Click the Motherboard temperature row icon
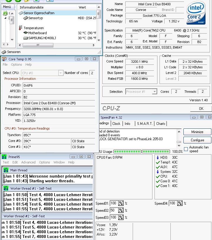The image size is (212, 240). [x=25, y=33]
